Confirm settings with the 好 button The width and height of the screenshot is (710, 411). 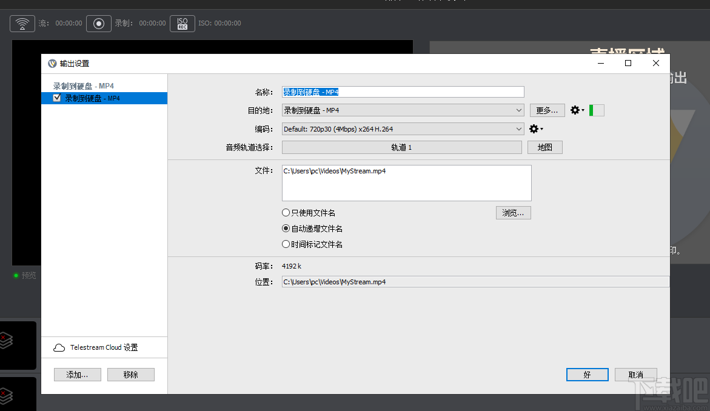click(x=586, y=374)
